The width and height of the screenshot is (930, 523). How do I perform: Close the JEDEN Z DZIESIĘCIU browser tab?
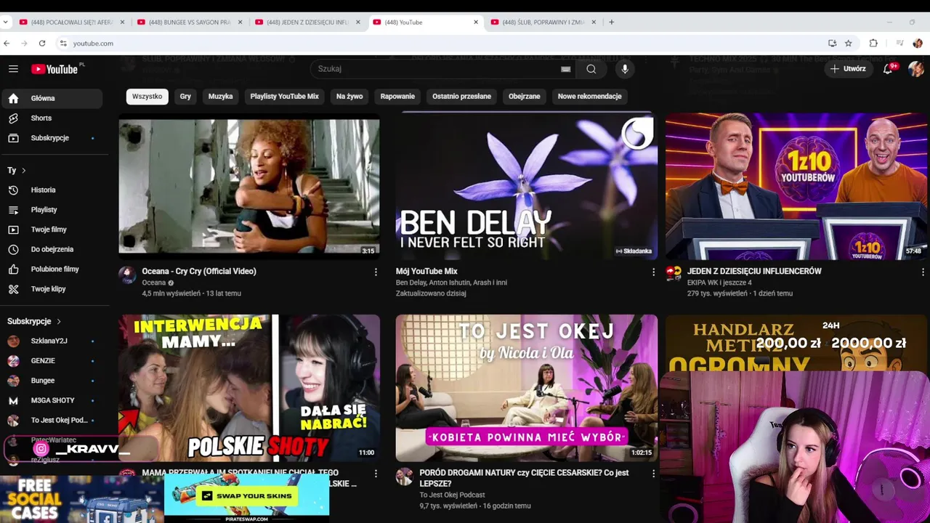click(x=358, y=23)
